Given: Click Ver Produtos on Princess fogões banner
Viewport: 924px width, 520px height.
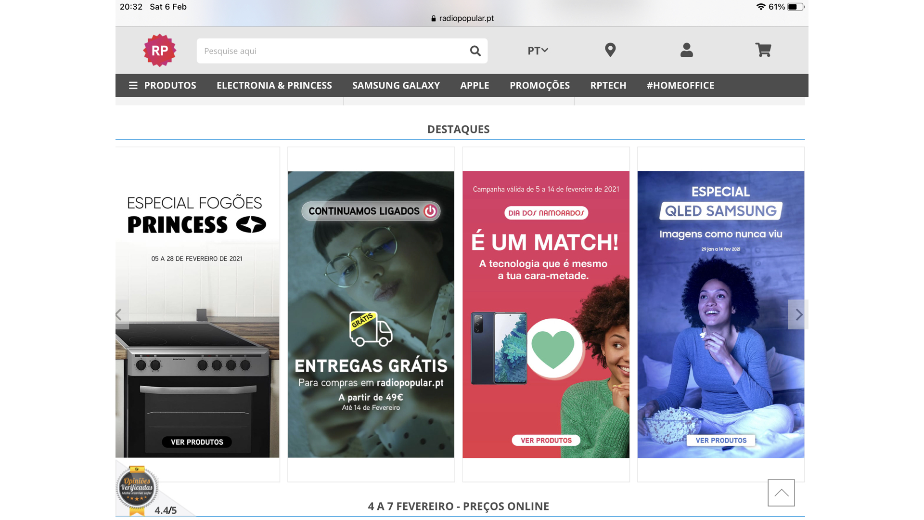Looking at the screenshot, I should 197,442.
